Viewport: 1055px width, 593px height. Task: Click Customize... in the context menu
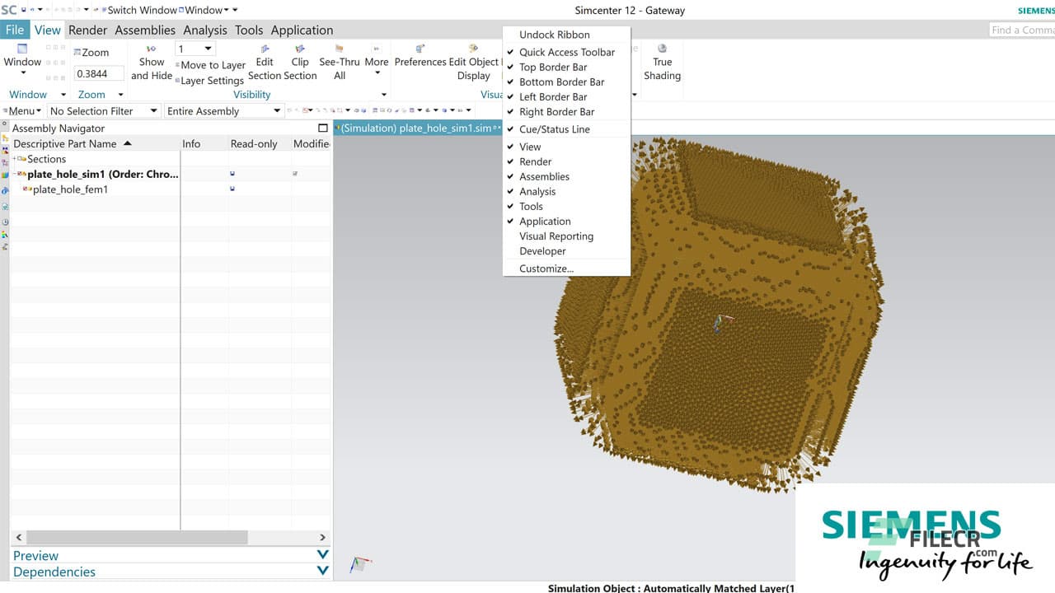point(546,268)
